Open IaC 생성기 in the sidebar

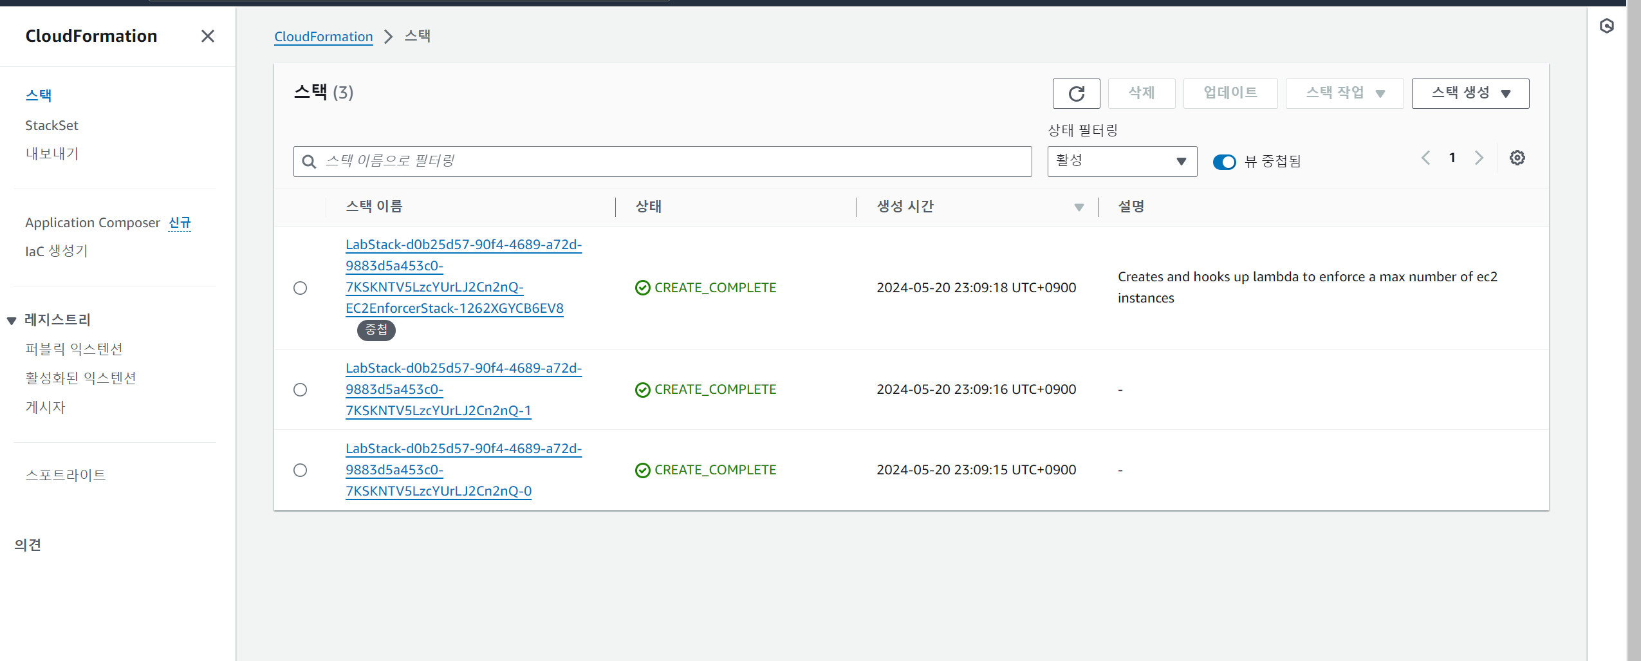(57, 251)
